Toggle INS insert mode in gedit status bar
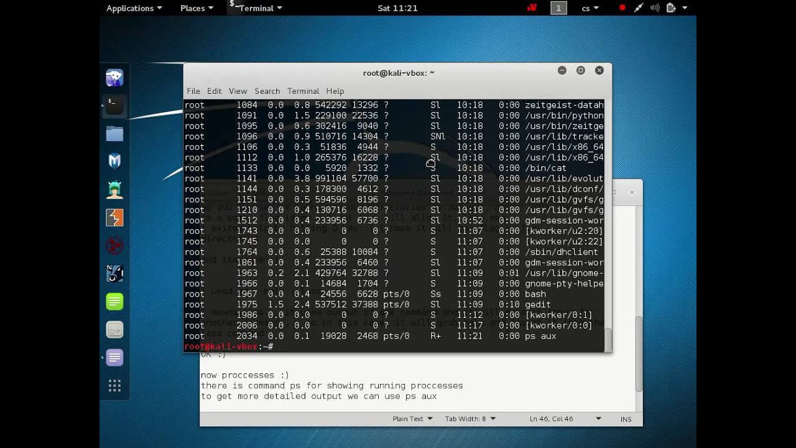Screen dimensions: 796x448 click(626, 419)
